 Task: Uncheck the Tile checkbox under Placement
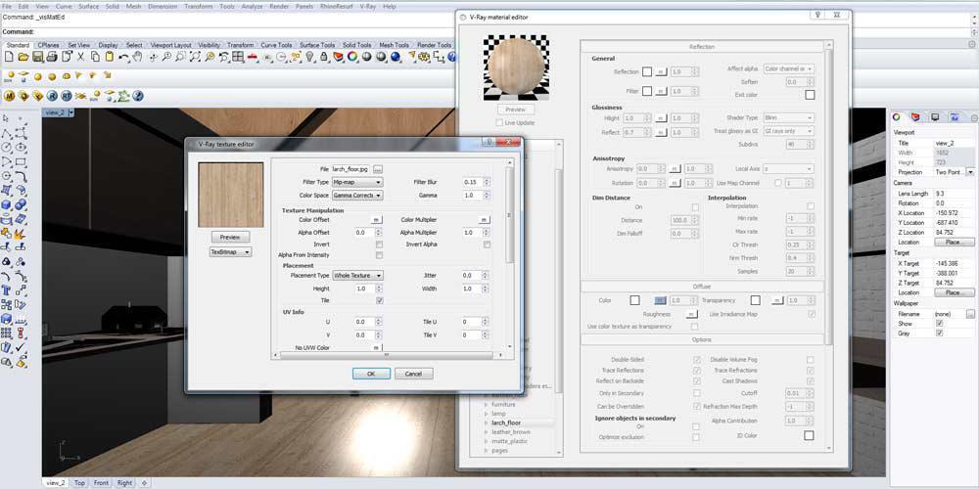click(x=380, y=300)
